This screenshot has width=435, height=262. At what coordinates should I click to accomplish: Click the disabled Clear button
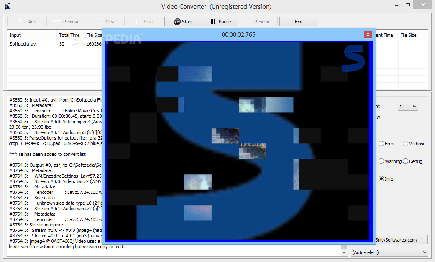105,22
